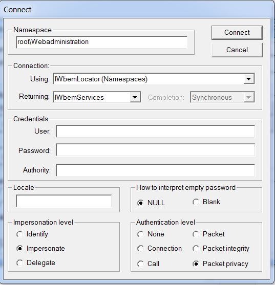Viewport: 275px width, 285px height.
Task: Click the User input field
Action: [156, 131]
